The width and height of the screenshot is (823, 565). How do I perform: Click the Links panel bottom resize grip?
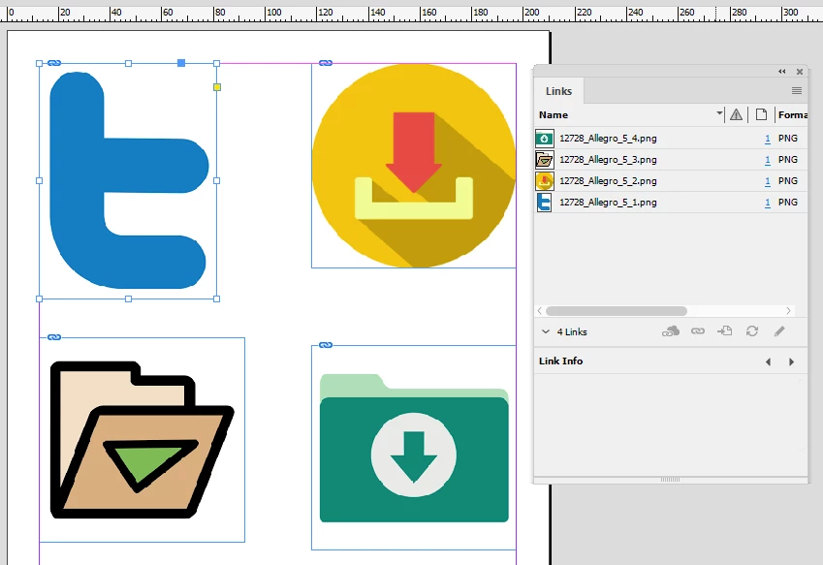(670, 480)
